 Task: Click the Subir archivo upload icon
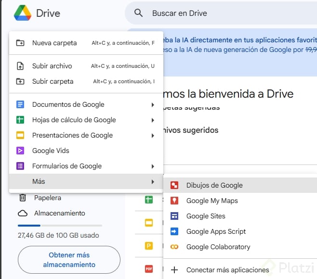[20, 66]
